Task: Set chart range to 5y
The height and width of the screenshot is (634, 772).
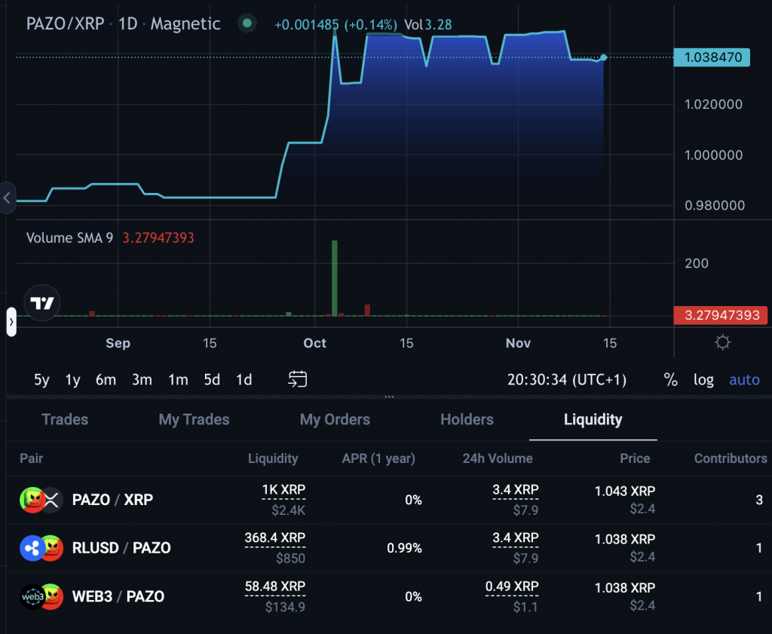Action: (x=41, y=380)
